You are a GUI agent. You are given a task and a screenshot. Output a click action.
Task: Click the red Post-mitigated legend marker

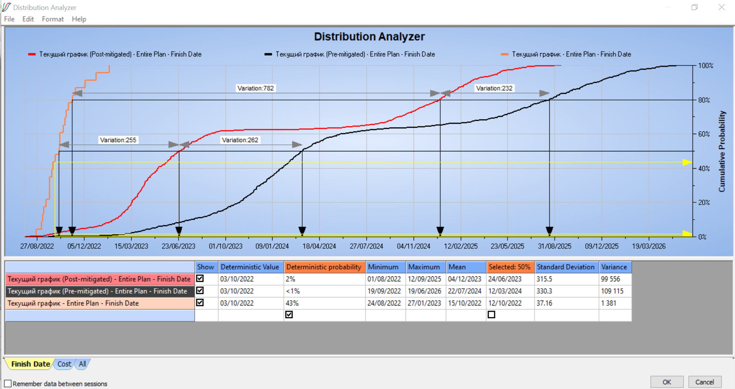point(32,54)
